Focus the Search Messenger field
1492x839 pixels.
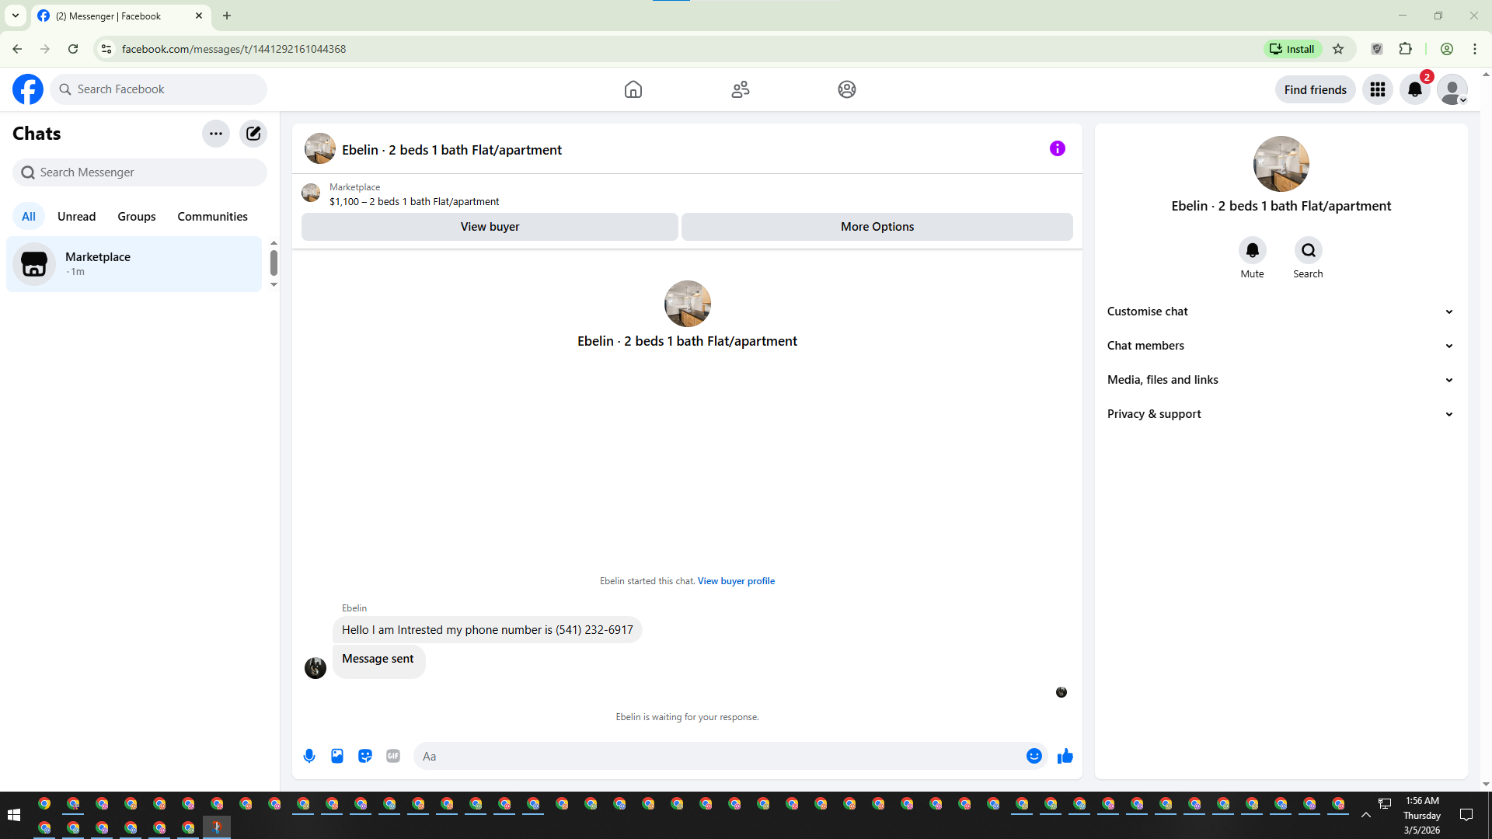point(140,172)
